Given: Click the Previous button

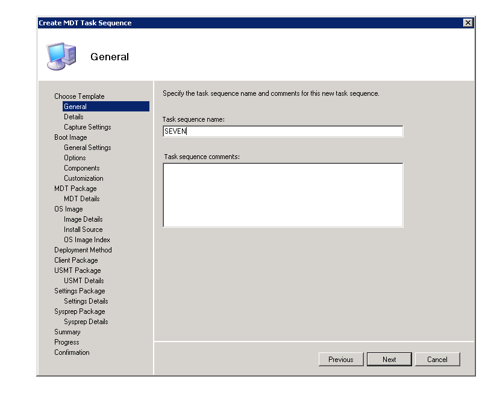Looking at the screenshot, I should click(340, 360).
